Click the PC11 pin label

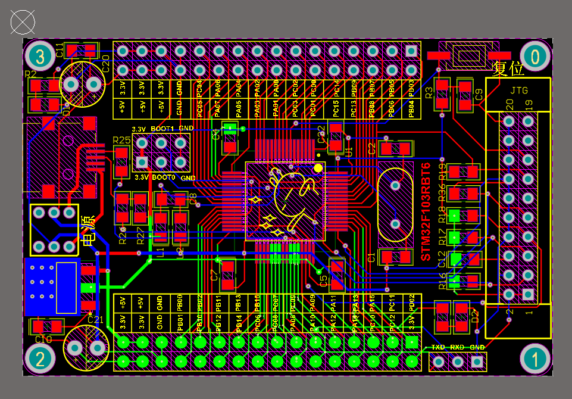(392, 303)
